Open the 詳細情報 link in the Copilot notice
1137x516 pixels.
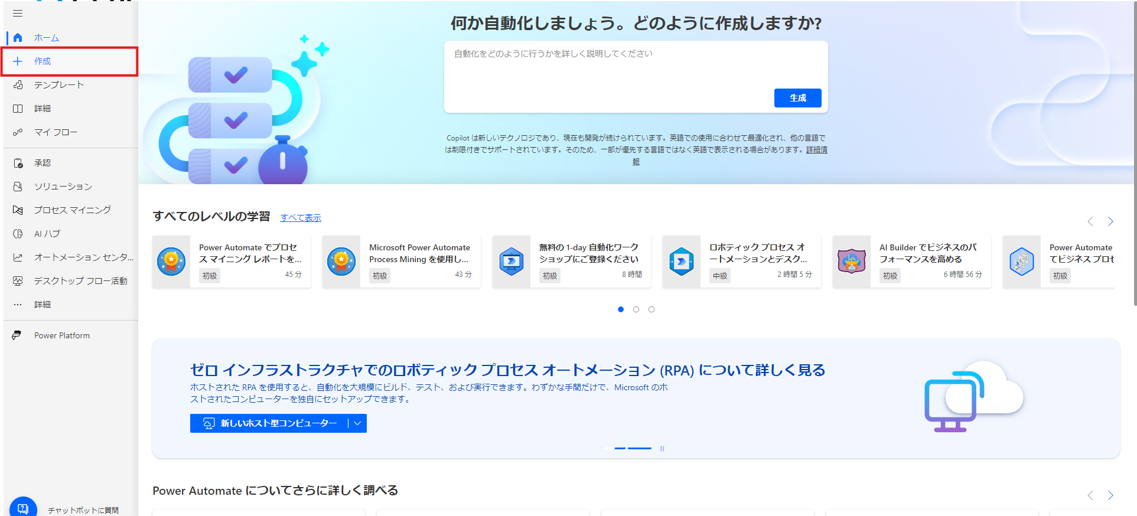click(x=817, y=150)
